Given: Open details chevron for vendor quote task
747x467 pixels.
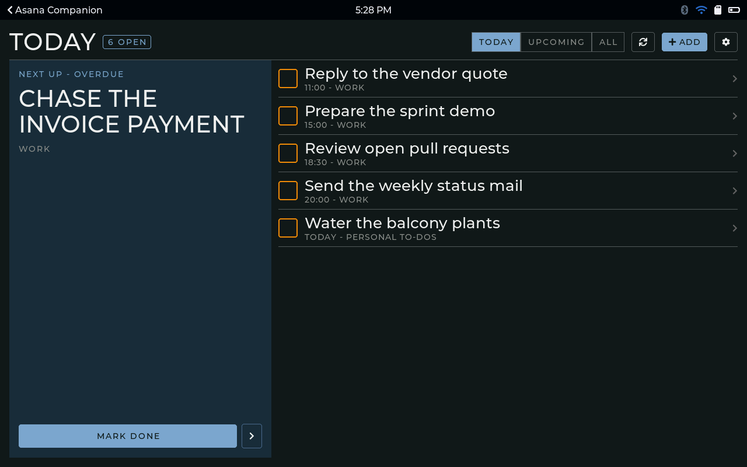Looking at the screenshot, I should (x=735, y=79).
